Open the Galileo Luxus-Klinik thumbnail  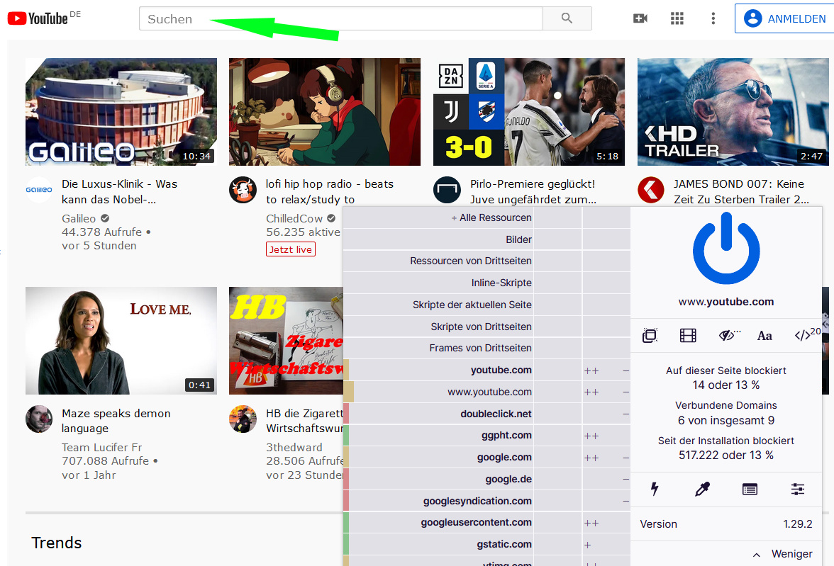pos(121,112)
